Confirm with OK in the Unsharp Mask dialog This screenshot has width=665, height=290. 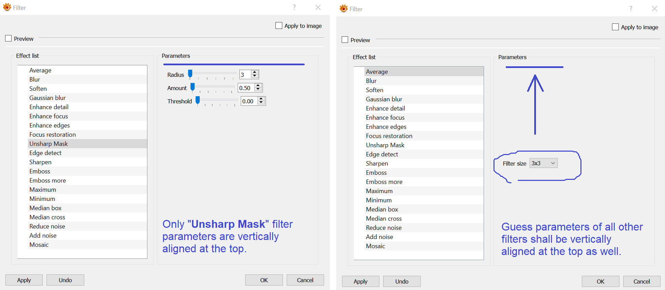[264, 280]
